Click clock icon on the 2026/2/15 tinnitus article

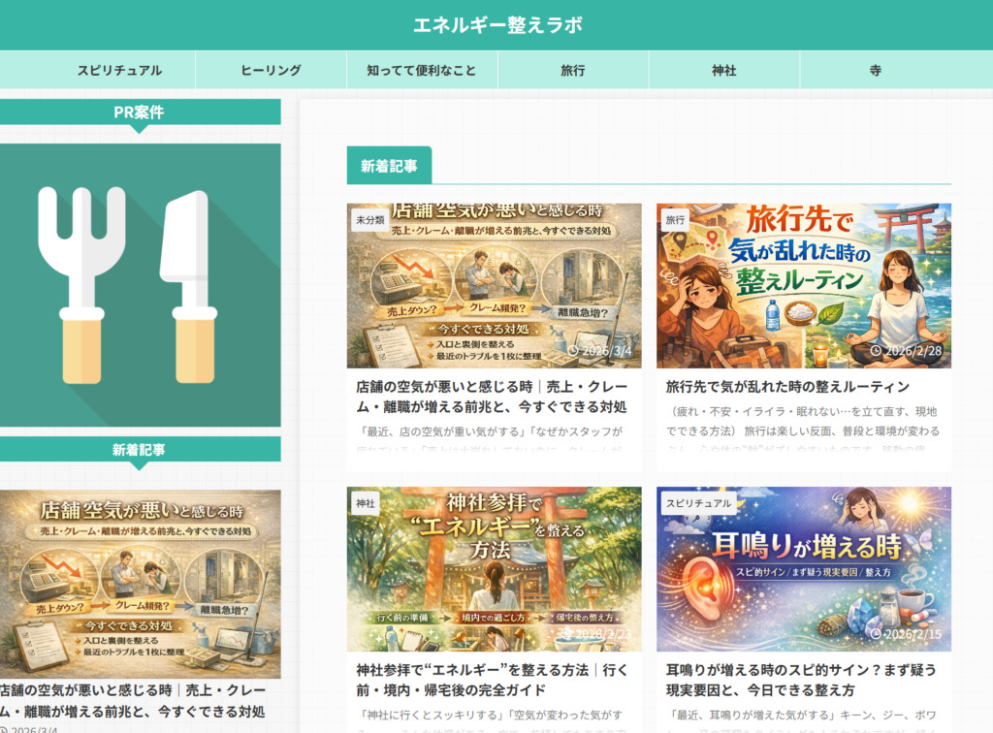click(x=877, y=634)
